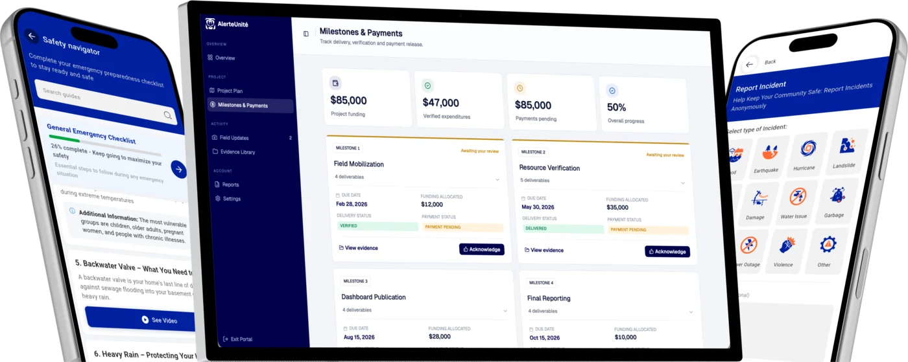Expand Field Mobilization deliverables chevron
The image size is (908, 362).
[497, 179]
